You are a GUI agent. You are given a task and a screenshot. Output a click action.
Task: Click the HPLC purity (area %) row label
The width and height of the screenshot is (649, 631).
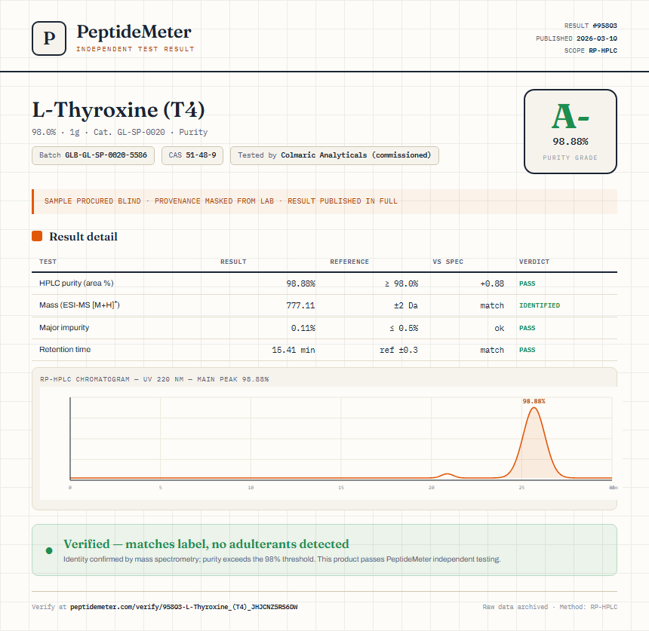[x=76, y=283]
